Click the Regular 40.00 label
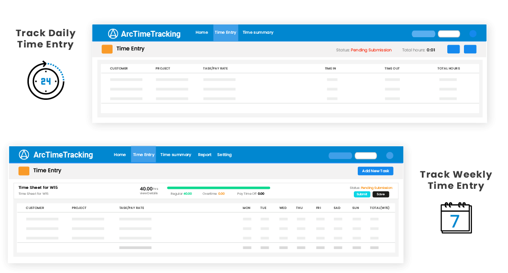 tap(181, 194)
